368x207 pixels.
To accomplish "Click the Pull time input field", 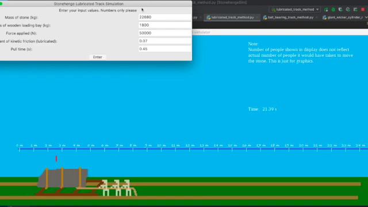I will coord(165,49).
